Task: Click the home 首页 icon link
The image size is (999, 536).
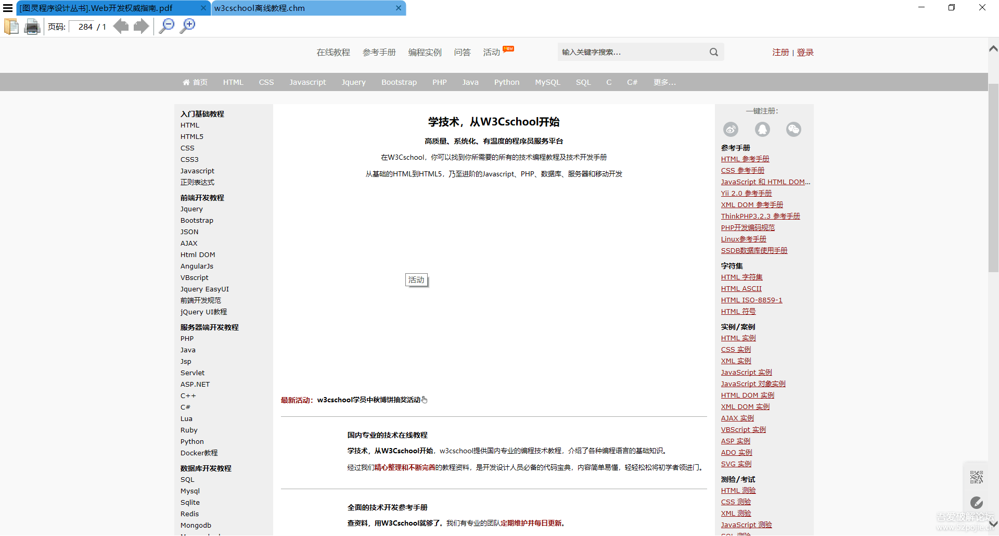Action: click(195, 82)
